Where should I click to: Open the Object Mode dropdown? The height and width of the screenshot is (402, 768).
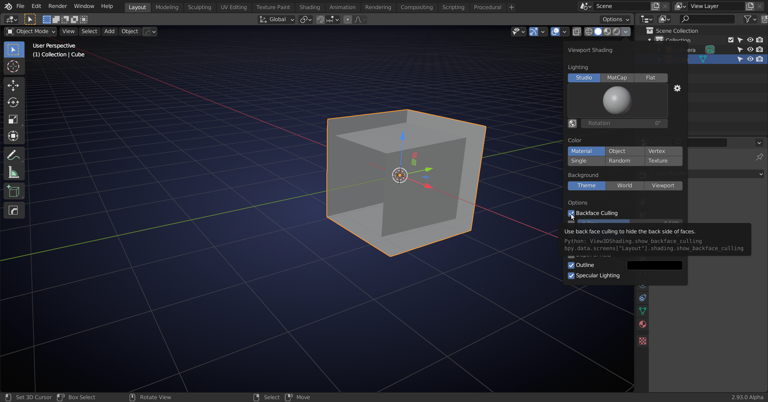tap(31, 32)
